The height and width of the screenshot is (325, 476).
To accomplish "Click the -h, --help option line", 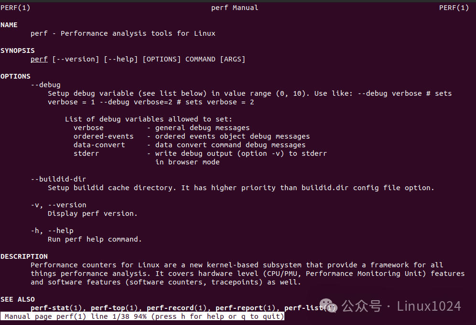I will click(52, 231).
